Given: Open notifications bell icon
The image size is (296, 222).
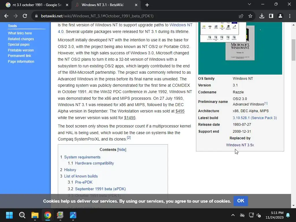Looking at the screenshot, I should point(288,215).
